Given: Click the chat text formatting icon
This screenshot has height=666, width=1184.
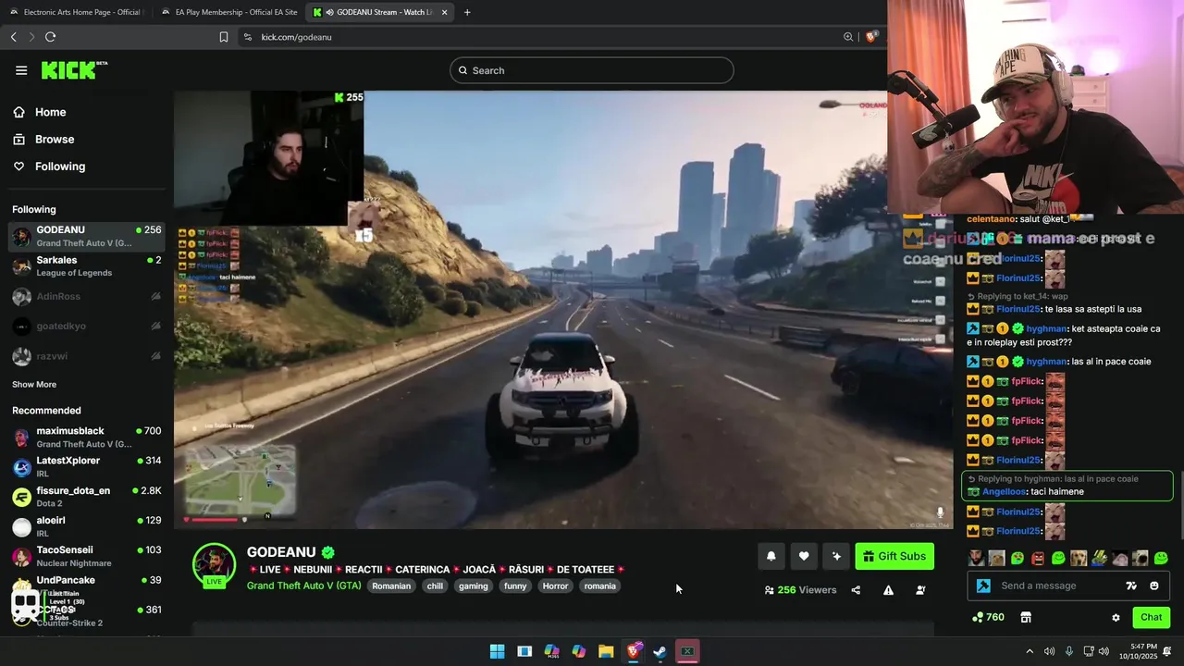Looking at the screenshot, I should 1130,586.
